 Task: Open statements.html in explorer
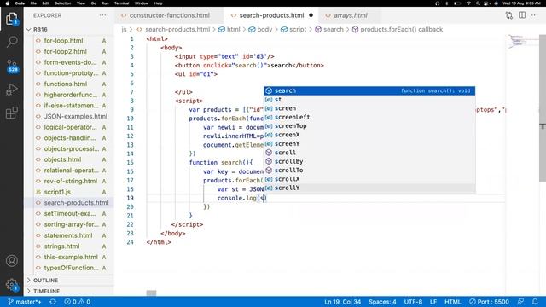point(69,235)
